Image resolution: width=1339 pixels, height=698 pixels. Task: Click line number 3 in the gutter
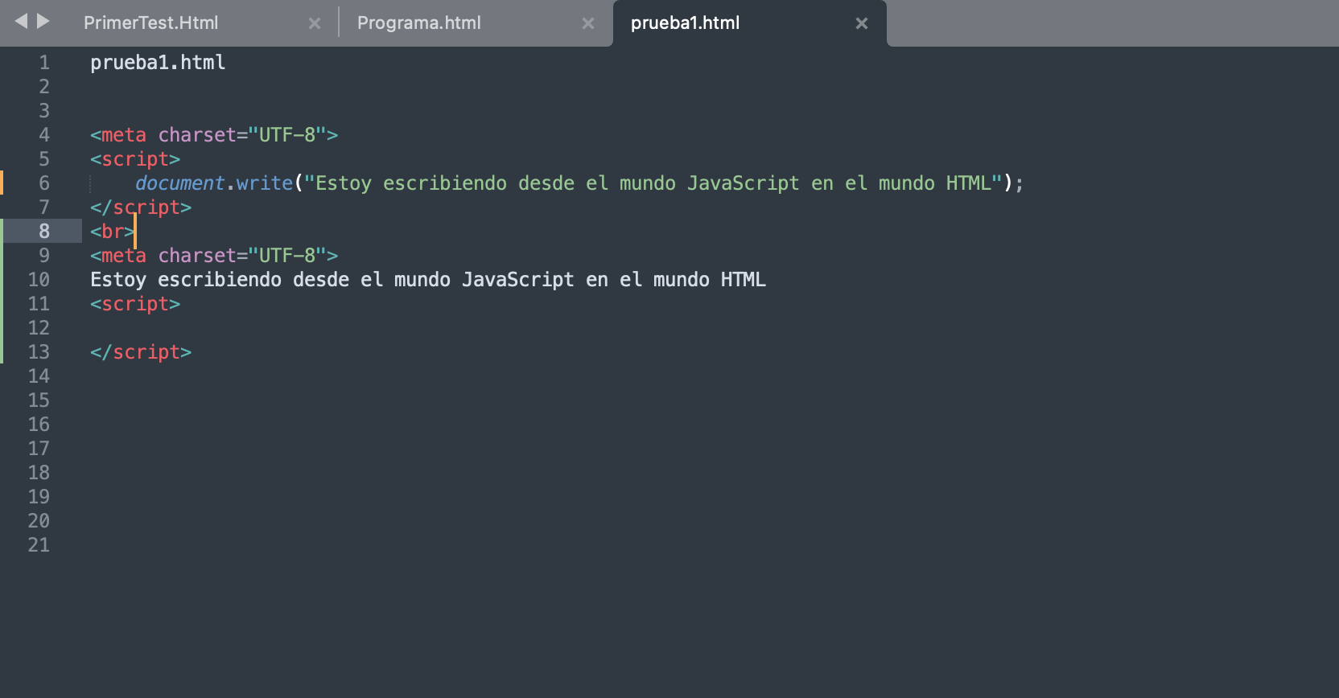(44, 111)
